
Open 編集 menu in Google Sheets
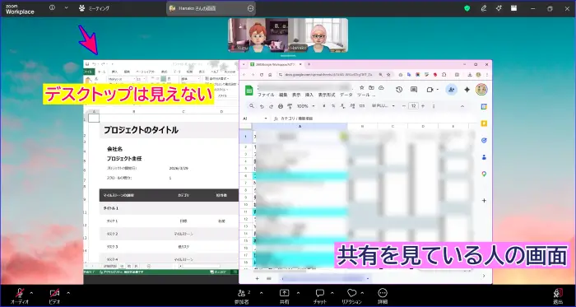click(283, 95)
